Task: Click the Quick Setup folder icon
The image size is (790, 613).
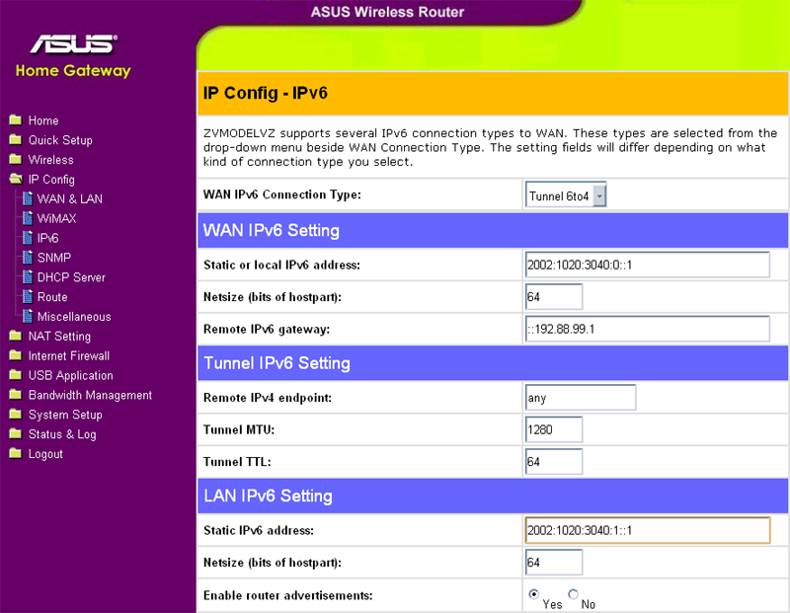Action: tap(15, 140)
